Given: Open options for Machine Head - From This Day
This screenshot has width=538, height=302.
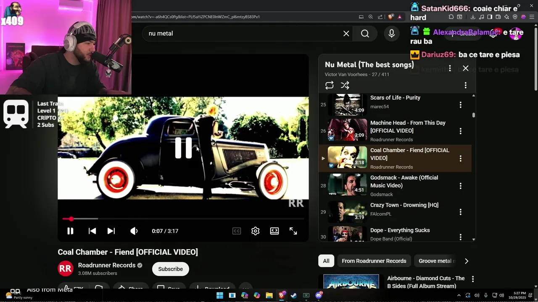Looking at the screenshot, I should (x=460, y=131).
